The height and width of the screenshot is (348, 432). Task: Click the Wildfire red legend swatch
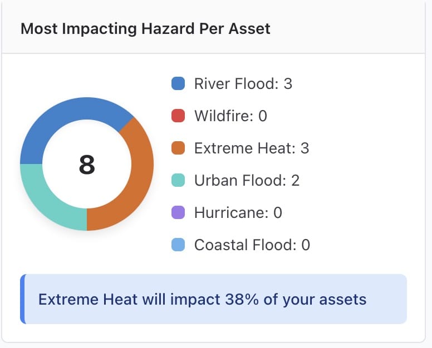click(x=178, y=116)
